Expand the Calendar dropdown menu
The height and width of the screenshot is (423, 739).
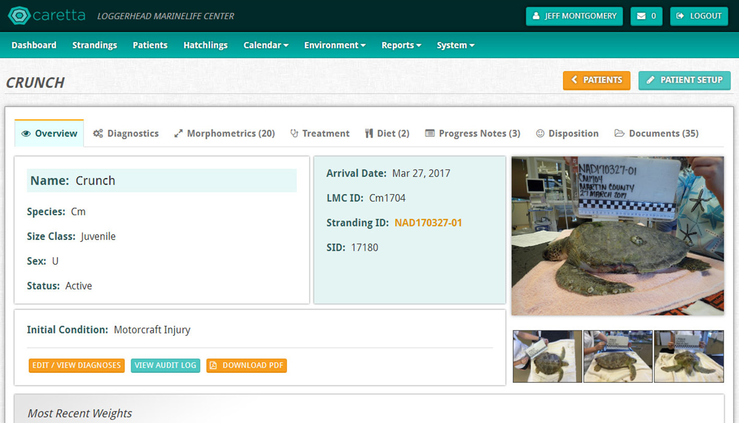(266, 45)
